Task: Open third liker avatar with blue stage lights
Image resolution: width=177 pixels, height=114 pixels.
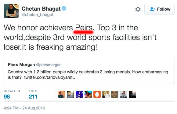Action: point(79,94)
